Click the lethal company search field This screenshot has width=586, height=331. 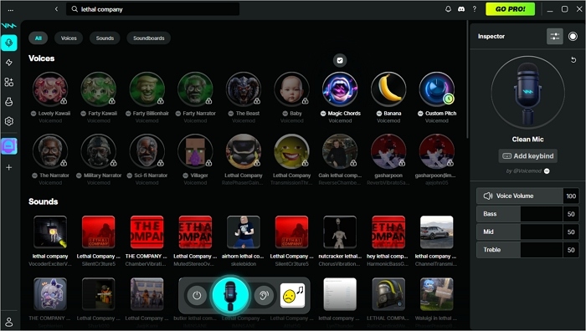point(153,9)
